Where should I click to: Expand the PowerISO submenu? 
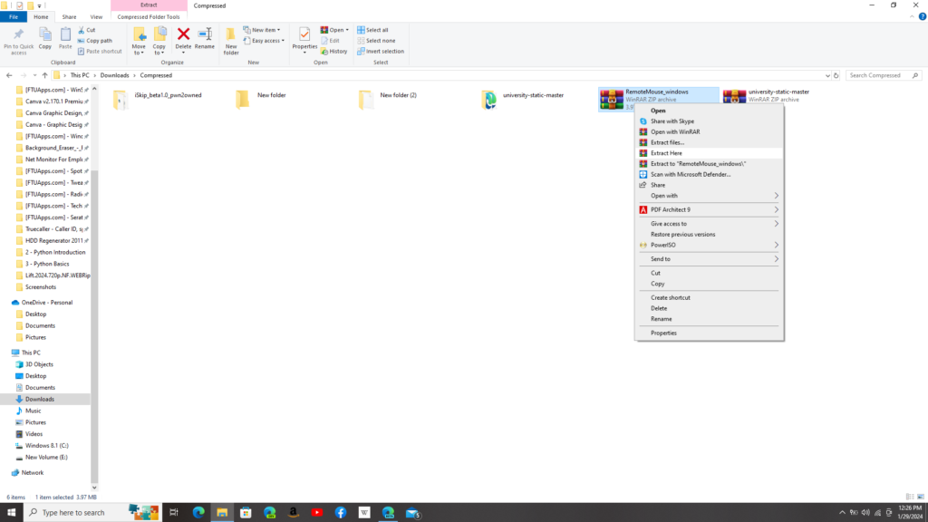click(x=709, y=245)
